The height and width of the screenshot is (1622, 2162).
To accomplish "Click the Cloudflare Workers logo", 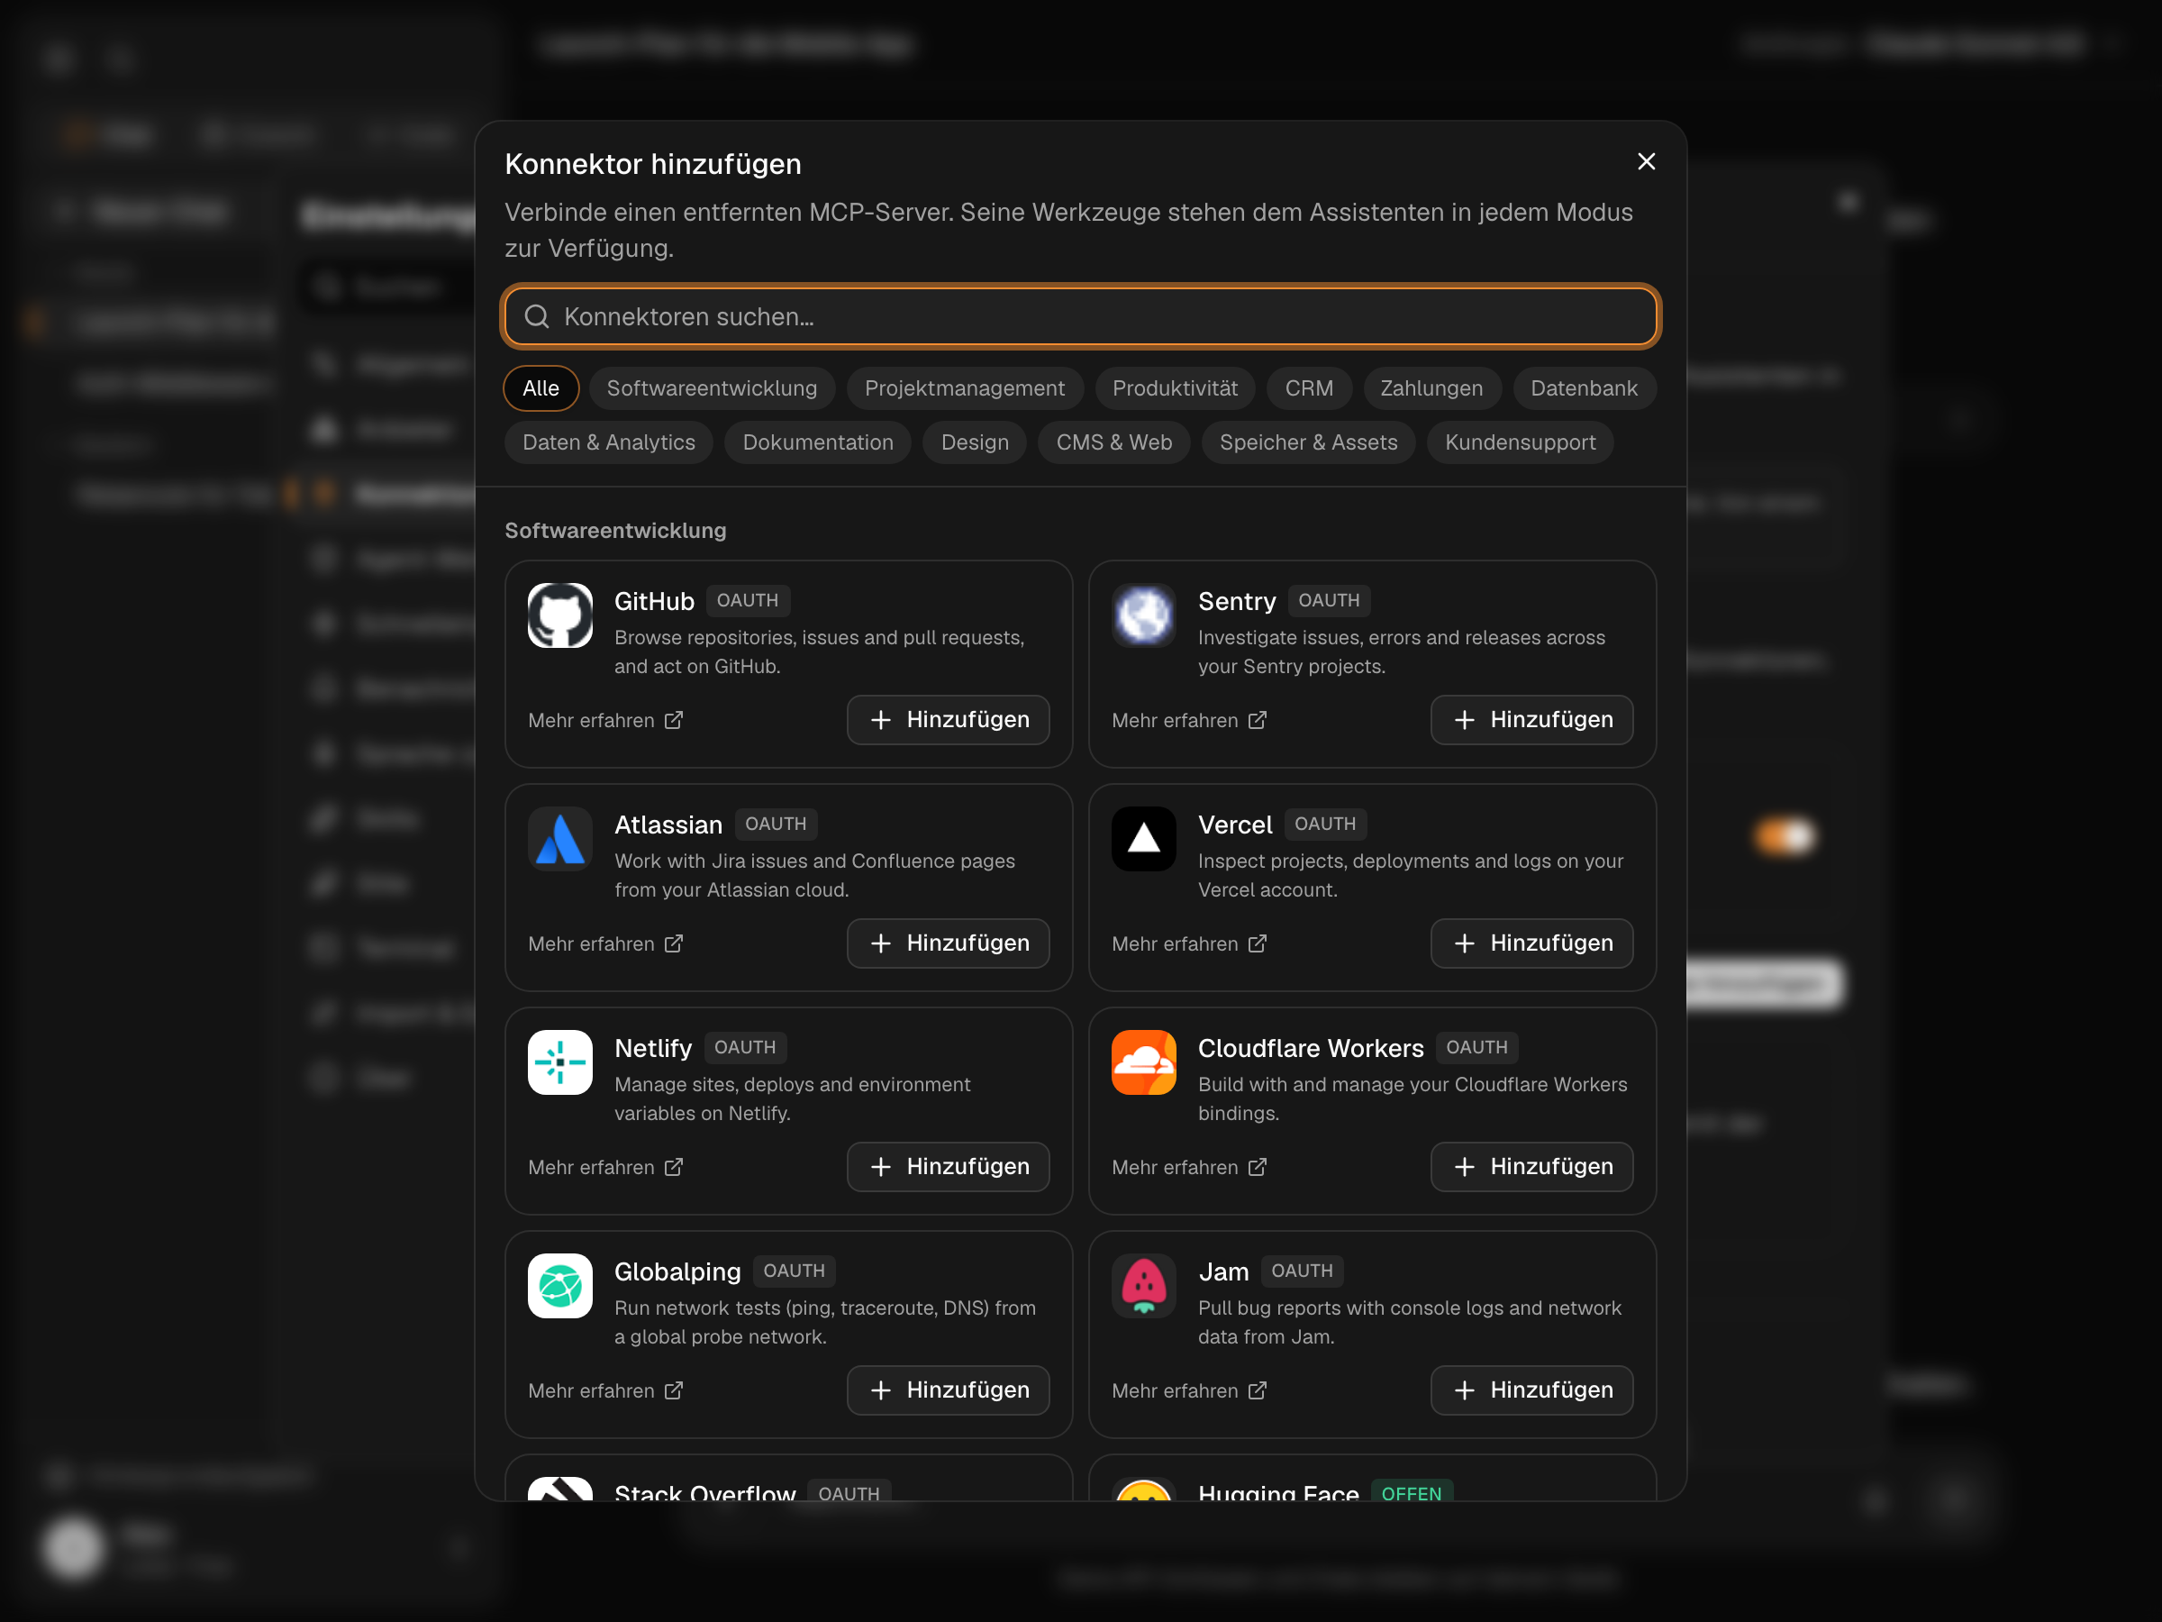I will [x=1143, y=1062].
